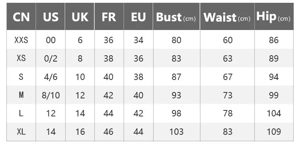The width and height of the screenshot is (300, 144).
Task: Click the US size 4/6 cell
Action: 50,77
